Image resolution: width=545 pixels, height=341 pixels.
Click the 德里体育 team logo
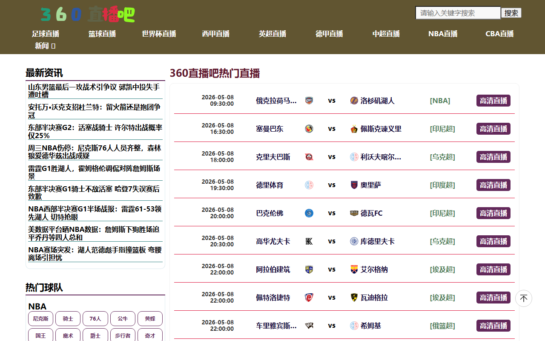click(309, 185)
